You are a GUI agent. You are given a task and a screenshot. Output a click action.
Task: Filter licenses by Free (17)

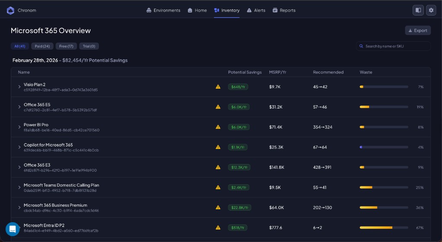tap(66, 46)
